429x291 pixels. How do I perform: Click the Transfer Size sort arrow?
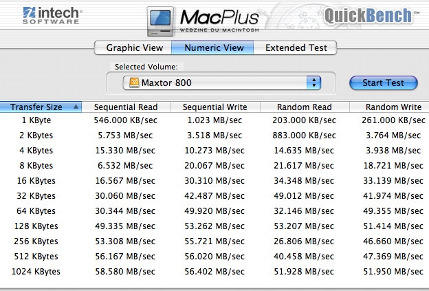[76, 107]
